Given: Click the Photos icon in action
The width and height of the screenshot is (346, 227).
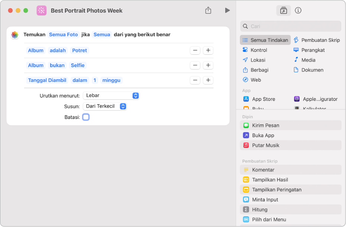Looking at the screenshot, I should click(x=15, y=35).
